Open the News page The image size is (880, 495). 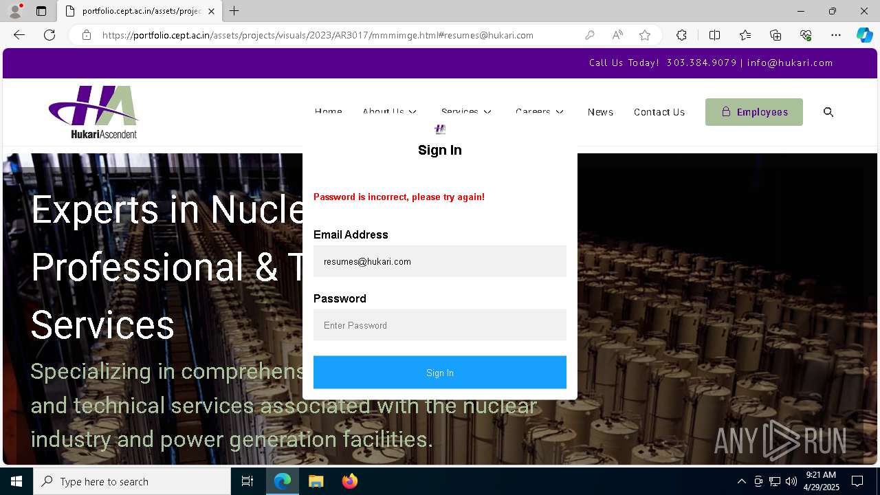click(600, 112)
